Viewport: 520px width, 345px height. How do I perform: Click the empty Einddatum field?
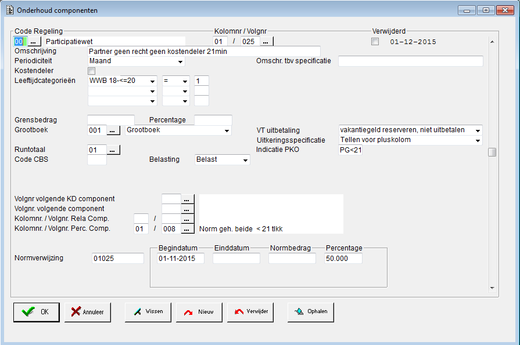click(x=236, y=258)
